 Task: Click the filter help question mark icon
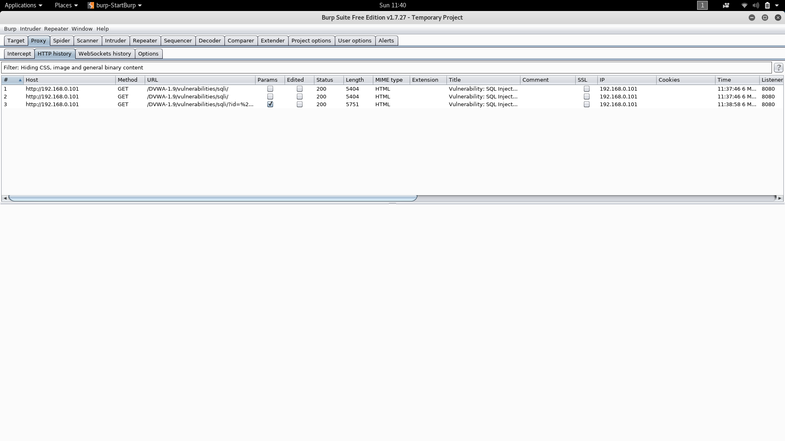click(x=778, y=68)
